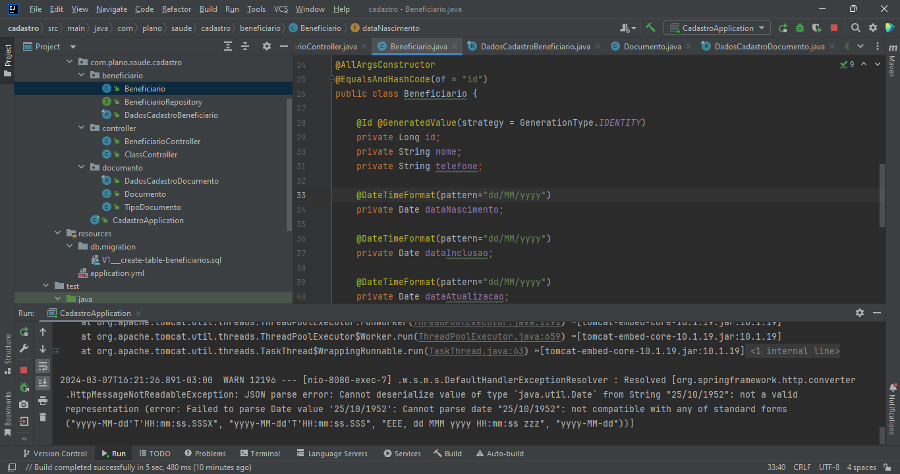This screenshot has height=474, width=900.
Task: Start debugging with the top toolbar bug icon
Action: click(x=800, y=28)
